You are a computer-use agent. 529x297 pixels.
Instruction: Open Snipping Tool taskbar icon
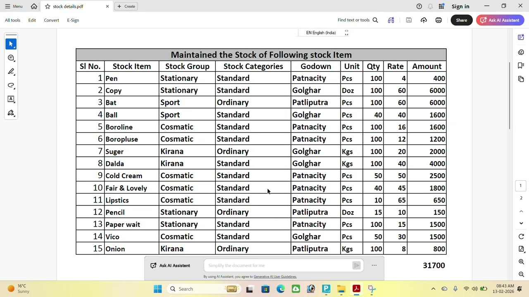[372, 289]
